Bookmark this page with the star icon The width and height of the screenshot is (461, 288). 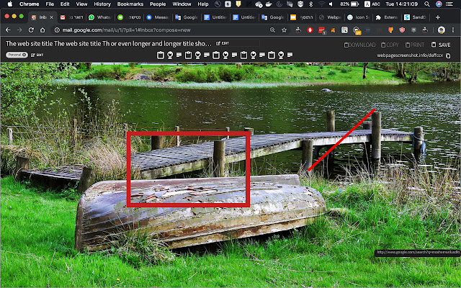click(285, 30)
